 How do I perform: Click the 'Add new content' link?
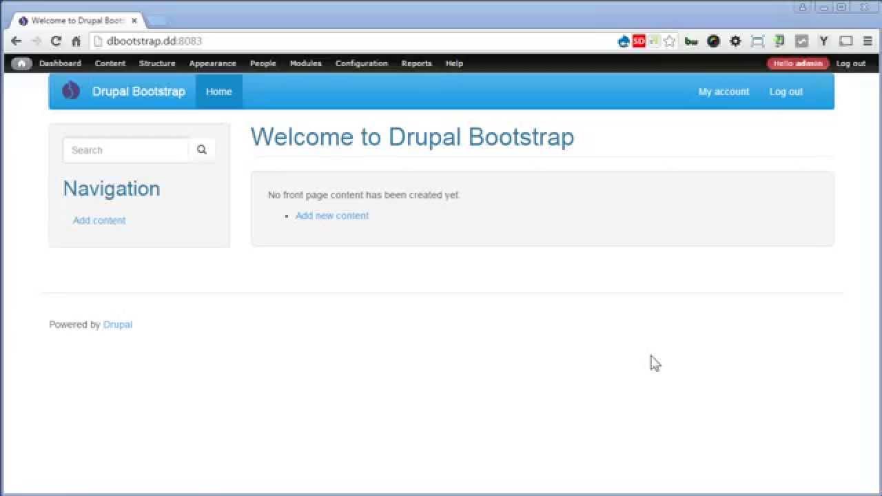pos(332,216)
